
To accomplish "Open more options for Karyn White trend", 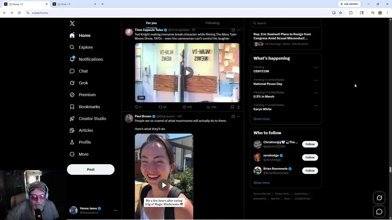I will (x=316, y=105).
